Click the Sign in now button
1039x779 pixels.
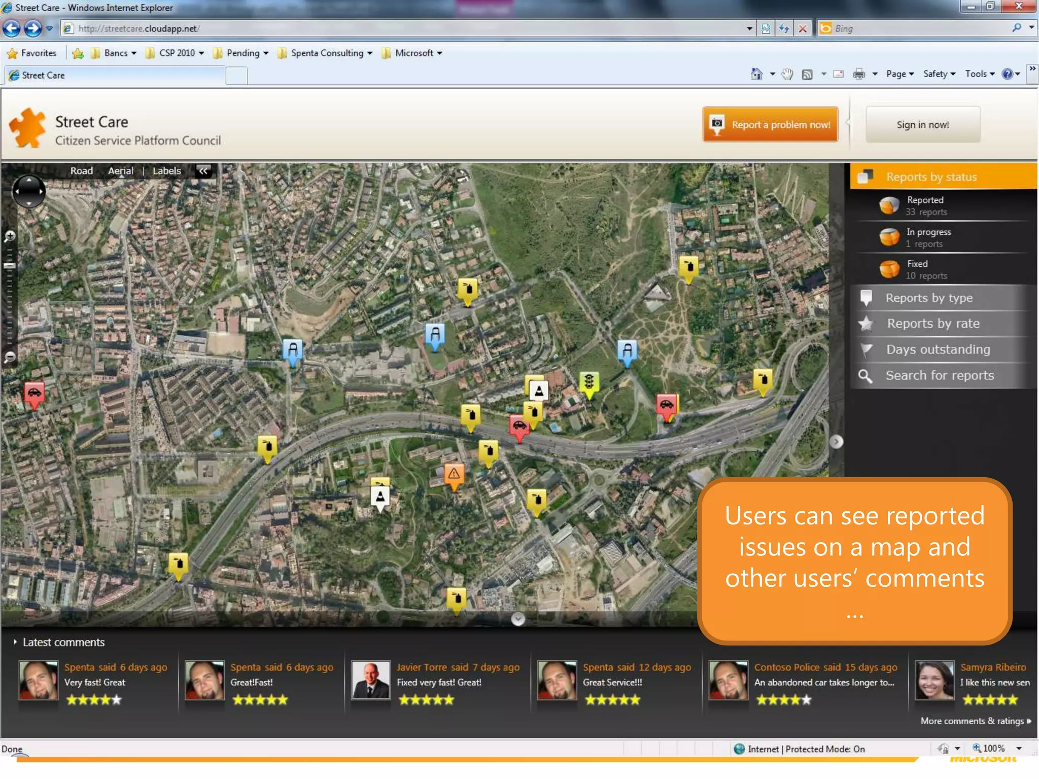[922, 125]
